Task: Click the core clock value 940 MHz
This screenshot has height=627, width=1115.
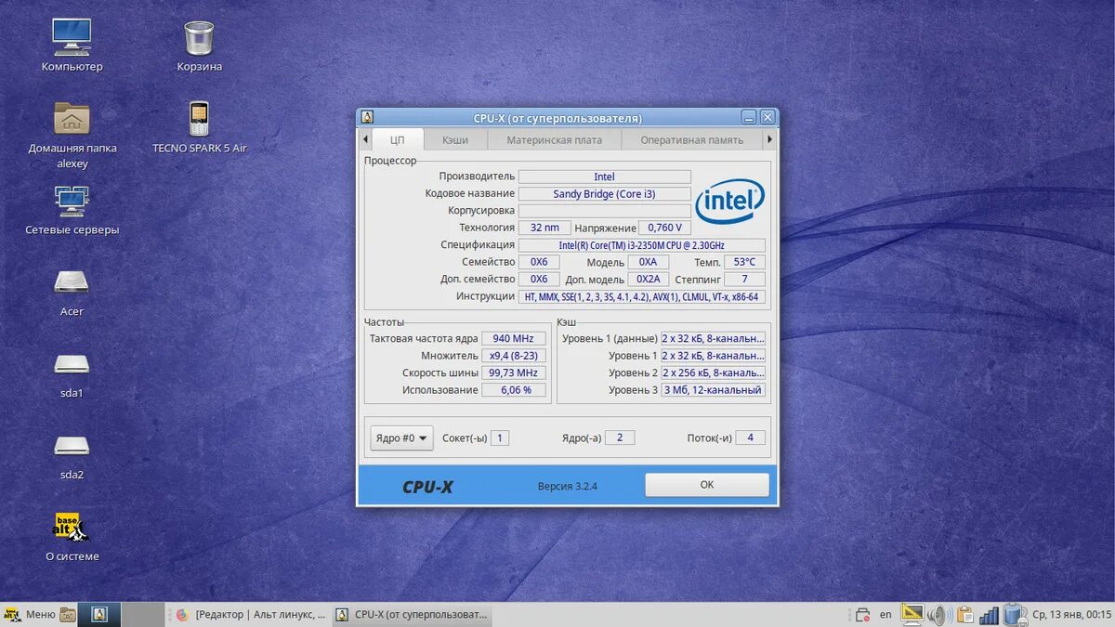Action: [x=513, y=338]
